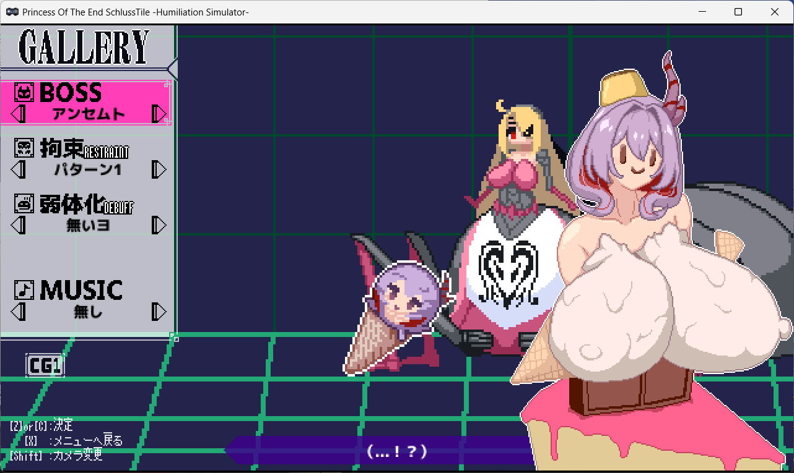Click the (…!?) dialogue bar

[x=379, y=451]
